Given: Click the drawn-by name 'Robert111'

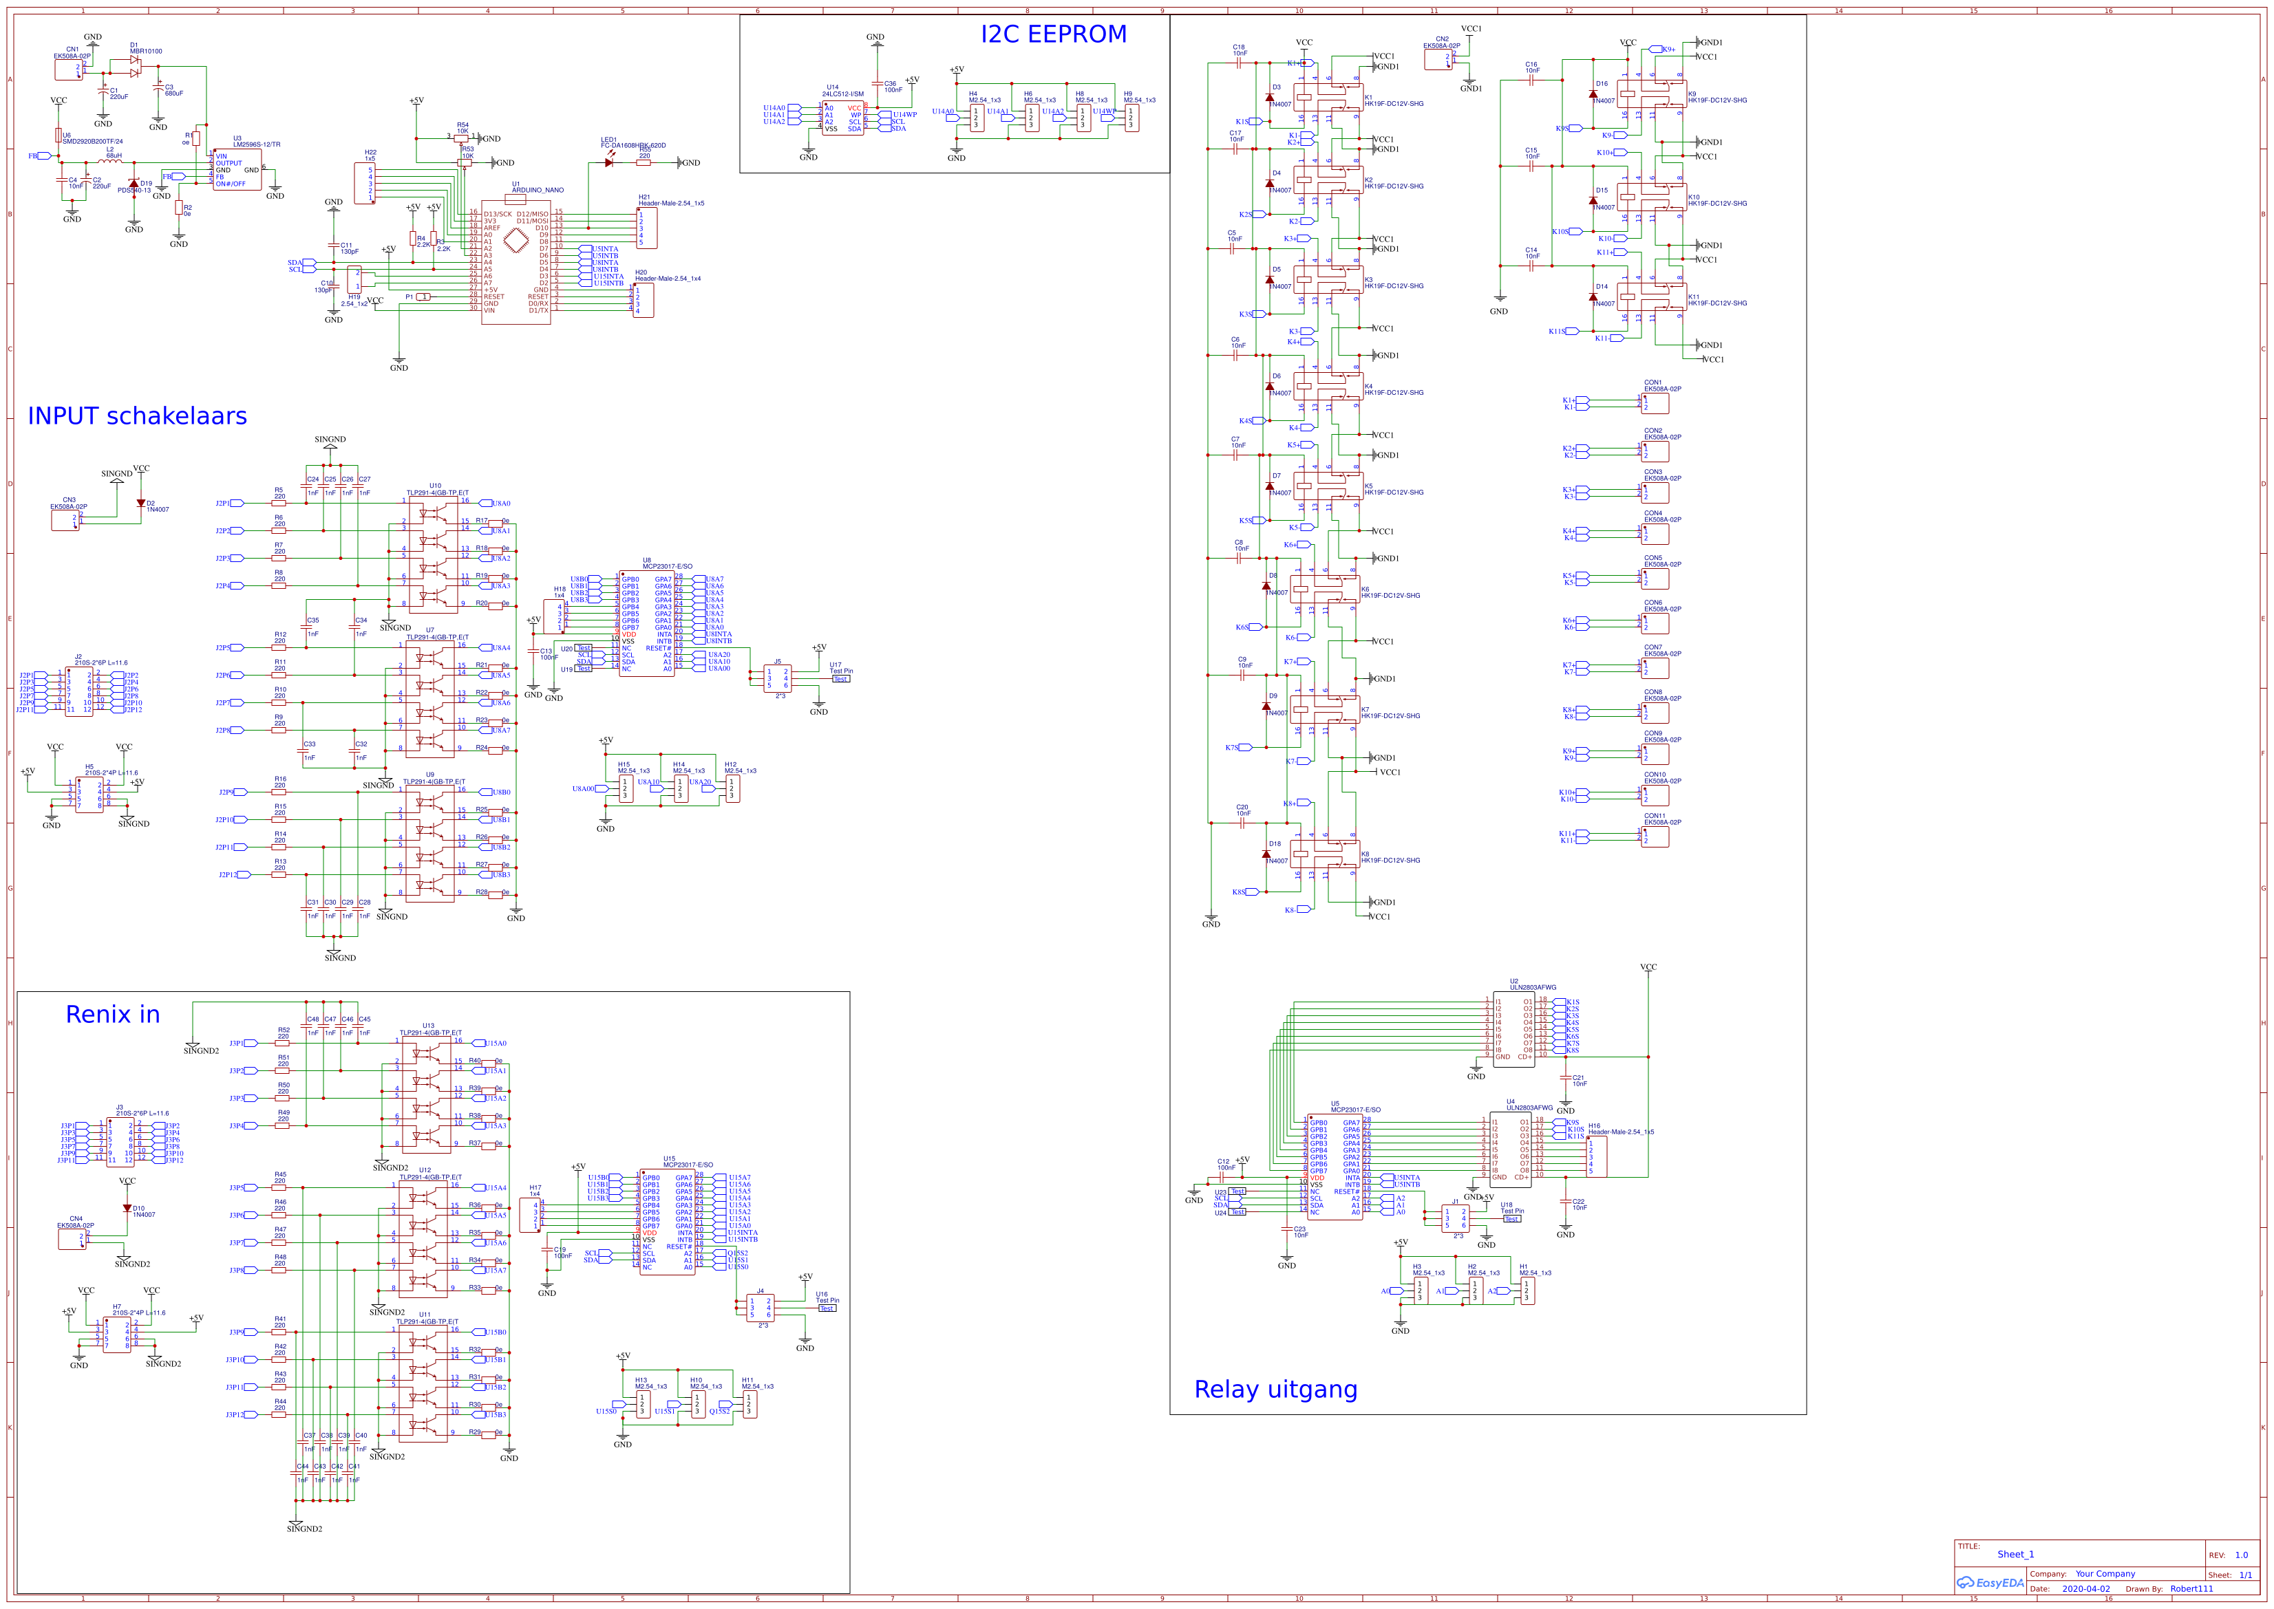Looking at the screenshot, I should (x=2191, y=1588).
